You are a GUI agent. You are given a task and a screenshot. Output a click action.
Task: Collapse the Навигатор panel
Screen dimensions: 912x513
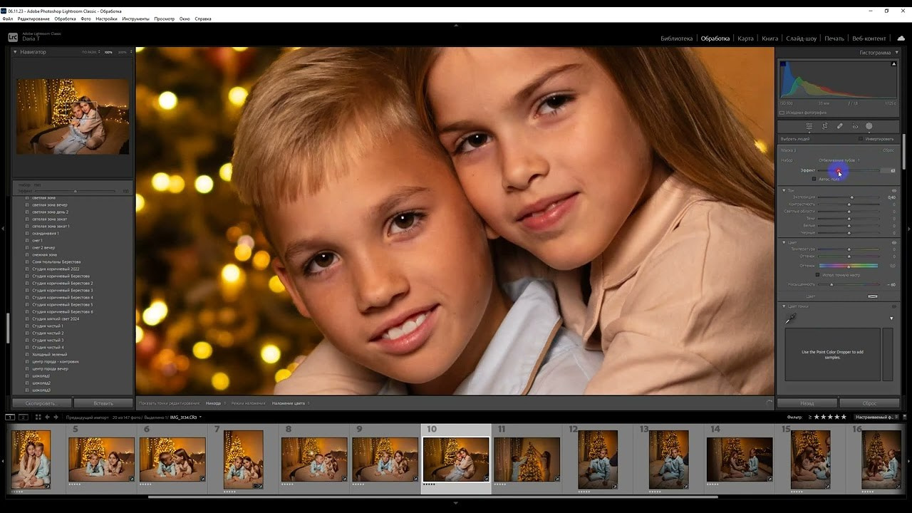[15, 52]
